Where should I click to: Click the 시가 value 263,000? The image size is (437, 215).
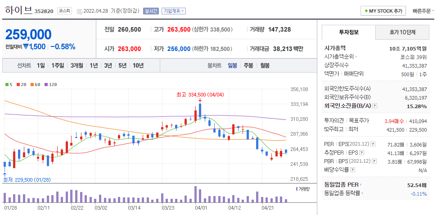129,49
